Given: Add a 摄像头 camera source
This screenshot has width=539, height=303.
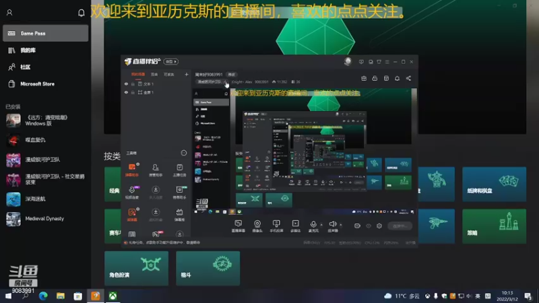Looking at the screenshot, I should click(x=257, y=226).
